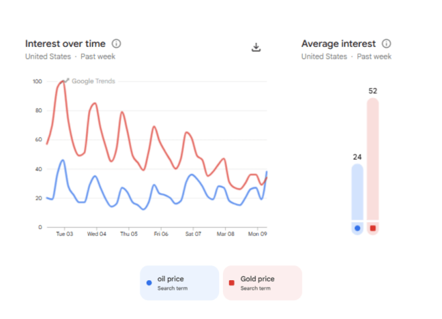Screen dimensions: 442x319
Task: Click the info icon beside Interest over time
Action: [117, 44]
